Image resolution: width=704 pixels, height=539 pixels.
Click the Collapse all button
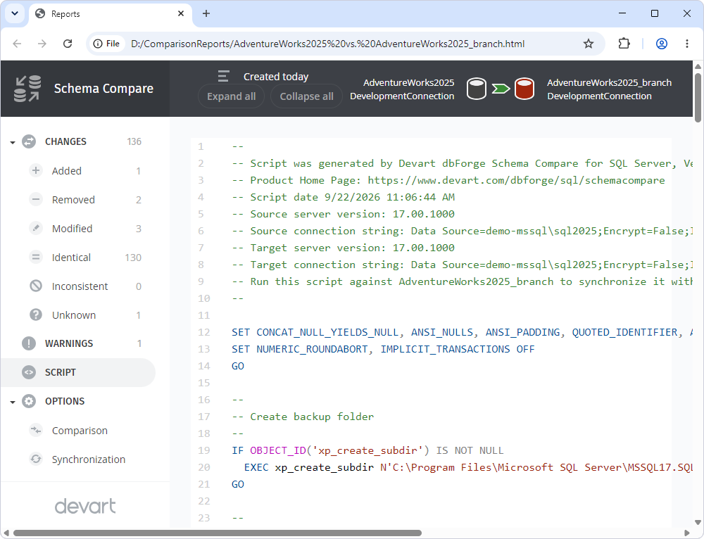point(307,96)
